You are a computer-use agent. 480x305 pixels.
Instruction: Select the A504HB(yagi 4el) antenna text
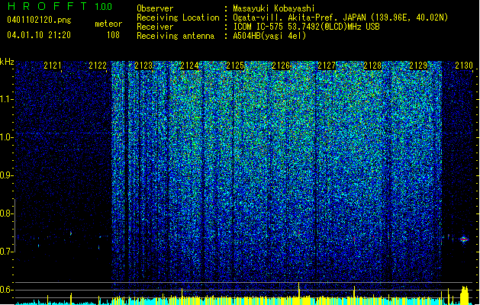(269, 36)
